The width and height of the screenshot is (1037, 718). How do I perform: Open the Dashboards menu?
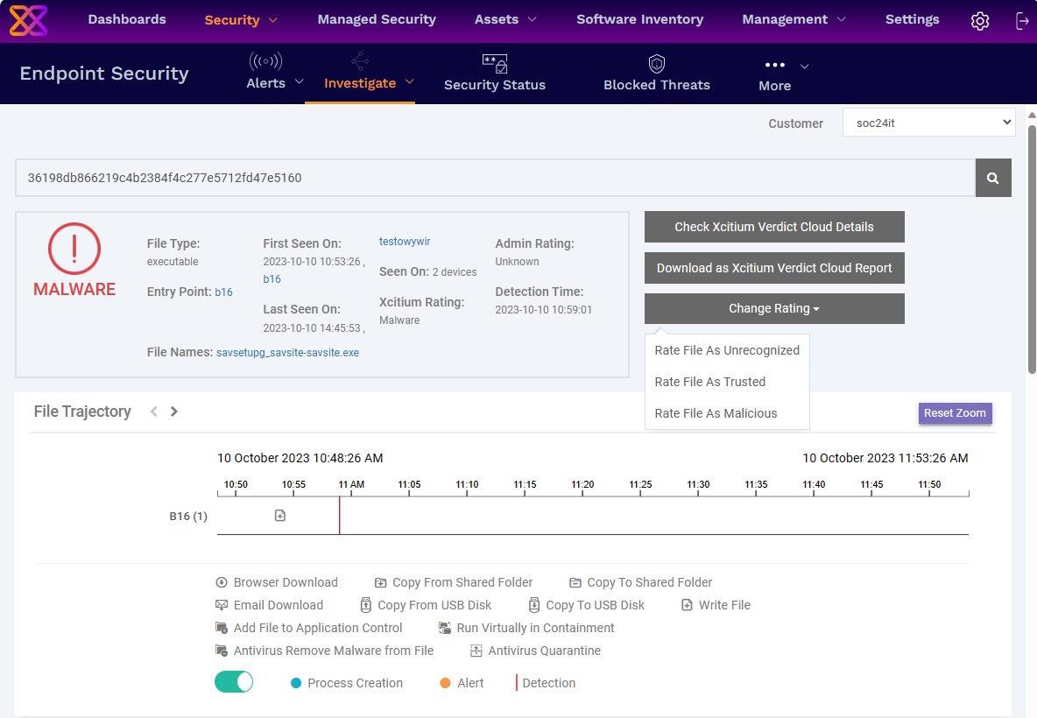coord(127,20)
